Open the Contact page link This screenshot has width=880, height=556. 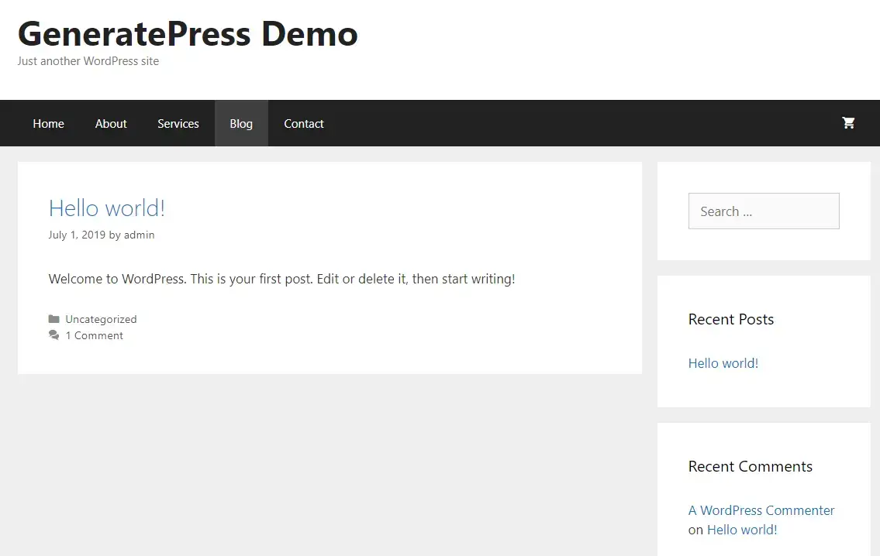tap(304, 123)
